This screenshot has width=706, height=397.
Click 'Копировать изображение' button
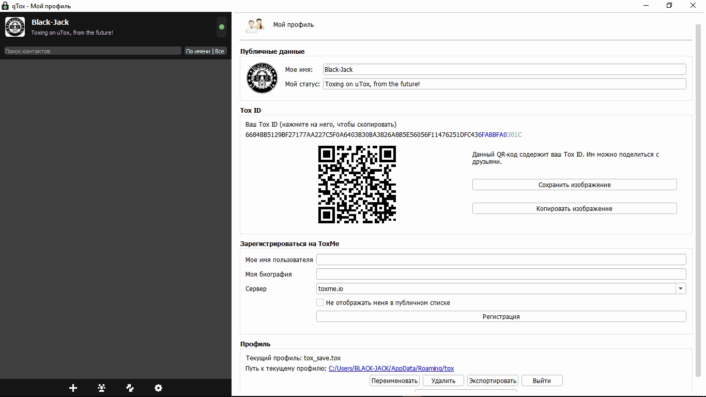pyautogui.click(x=574, y=208)
